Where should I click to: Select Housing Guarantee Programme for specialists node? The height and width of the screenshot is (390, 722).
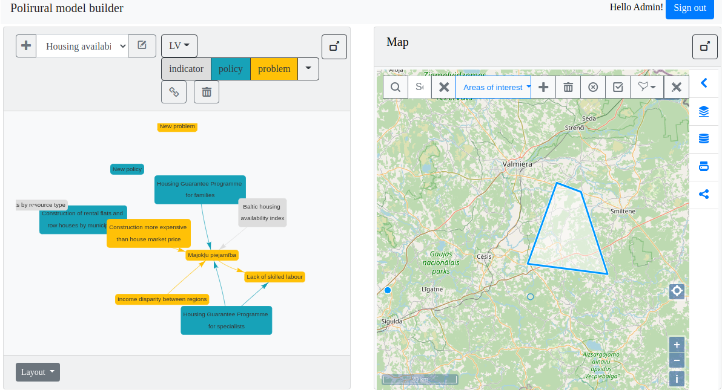point(226,320)
